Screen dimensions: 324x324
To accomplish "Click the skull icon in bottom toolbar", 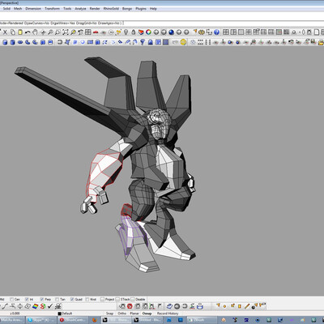I will tap(58, 306).
